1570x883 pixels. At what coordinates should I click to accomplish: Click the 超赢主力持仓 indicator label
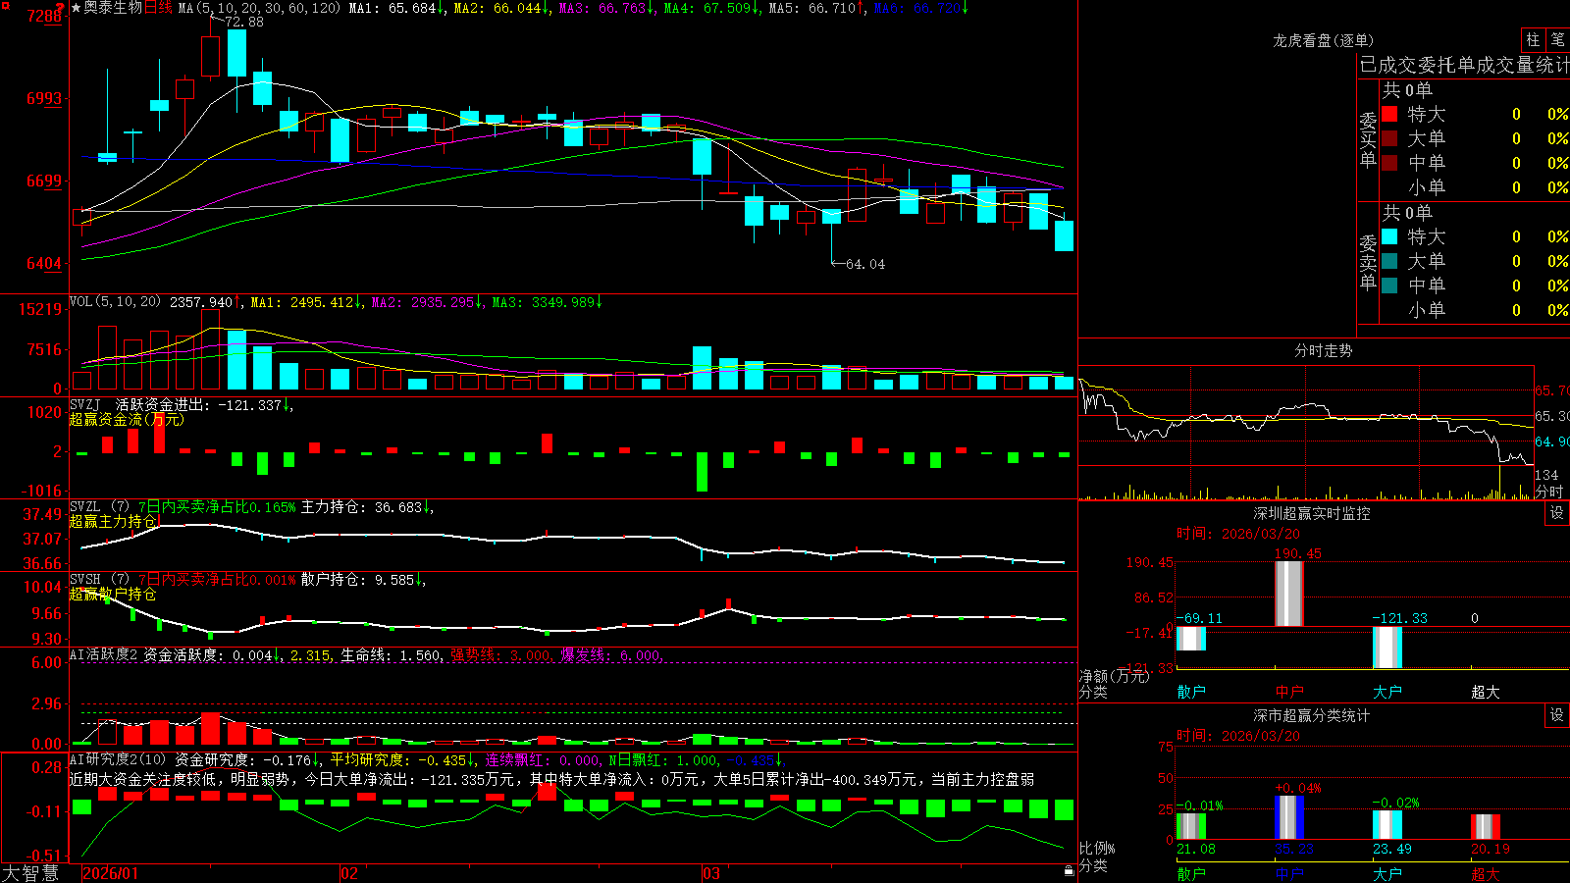click(113, 521)
